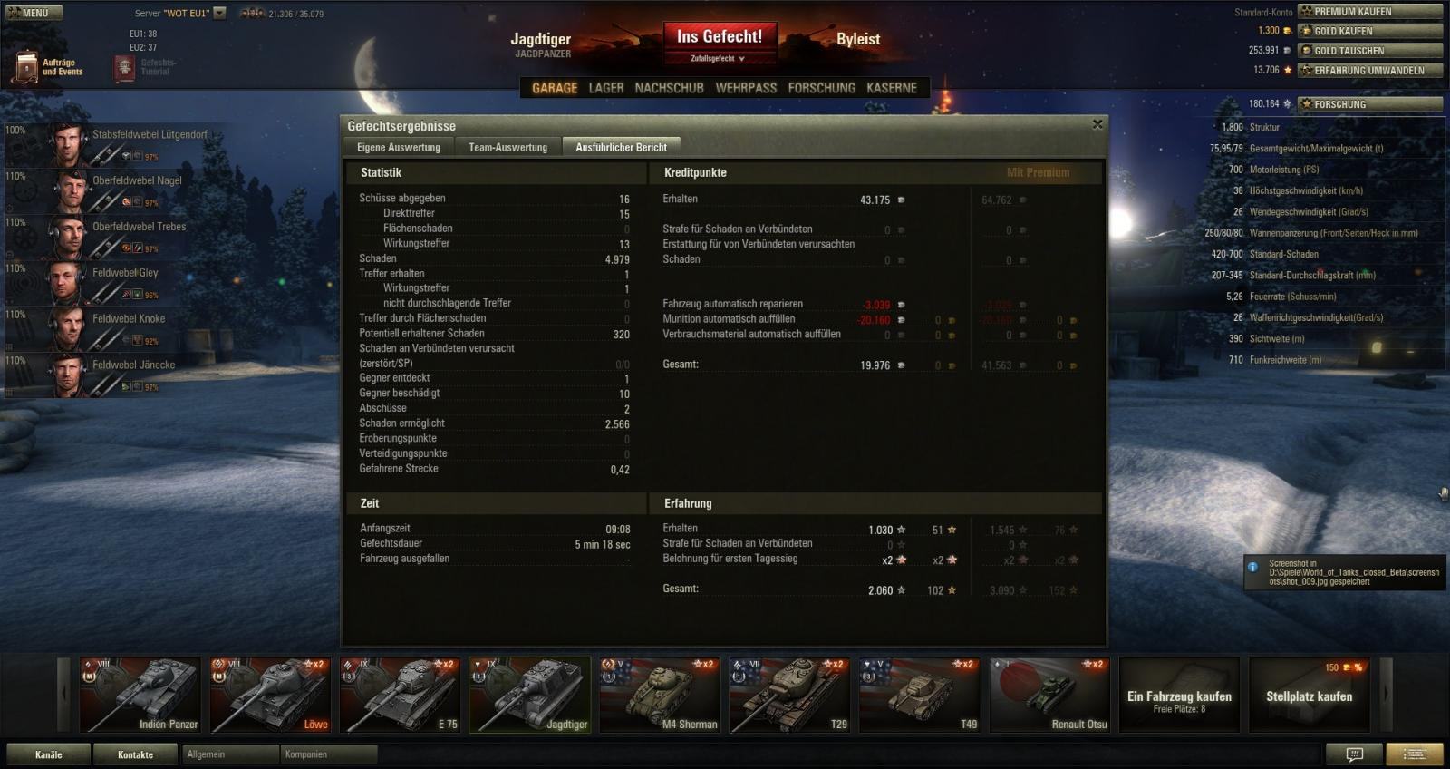This screenshot has width=1450, height=769.
Task: Open the server selection dropdown arrow
Action: click(219, 14)
